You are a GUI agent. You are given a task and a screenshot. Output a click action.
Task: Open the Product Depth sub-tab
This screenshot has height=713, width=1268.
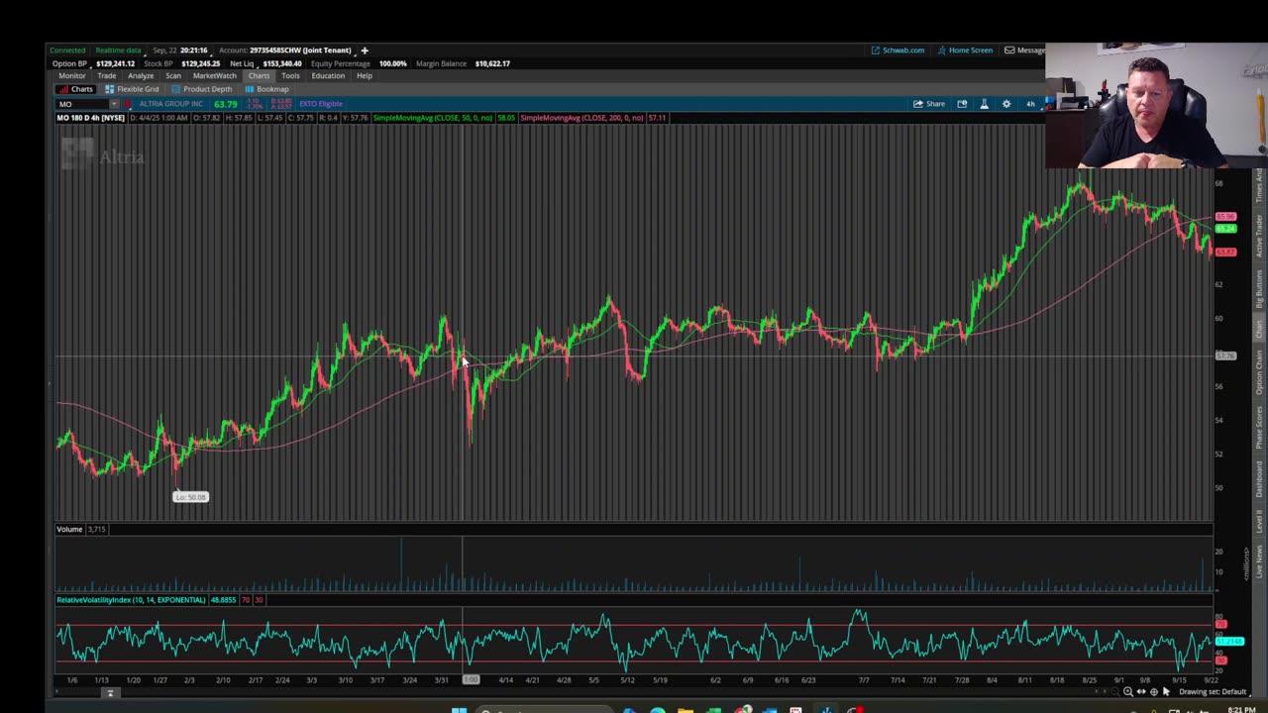(x=202, y=89)
